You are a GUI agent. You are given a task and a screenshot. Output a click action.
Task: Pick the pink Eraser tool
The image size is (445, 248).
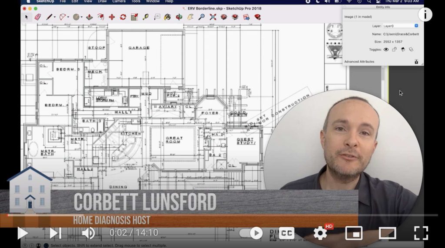click(38, 17)
